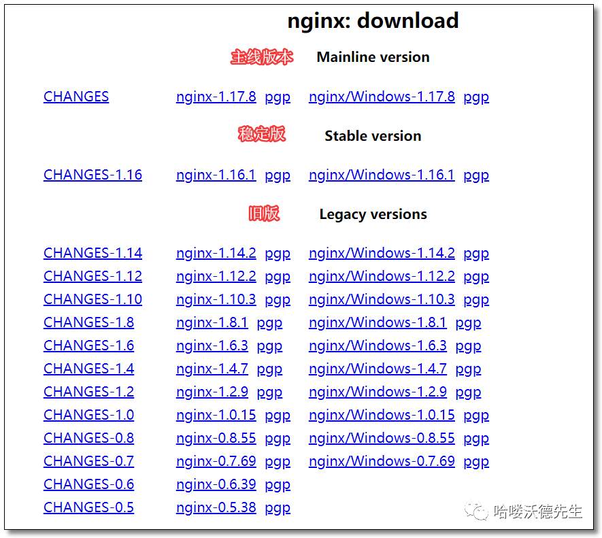Download nginx-1.10.3
The height and width of the screenshot is (538, 602).
(216, 299)
